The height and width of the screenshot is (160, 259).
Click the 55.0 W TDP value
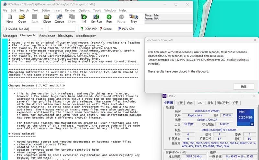[x=226, y=115]
